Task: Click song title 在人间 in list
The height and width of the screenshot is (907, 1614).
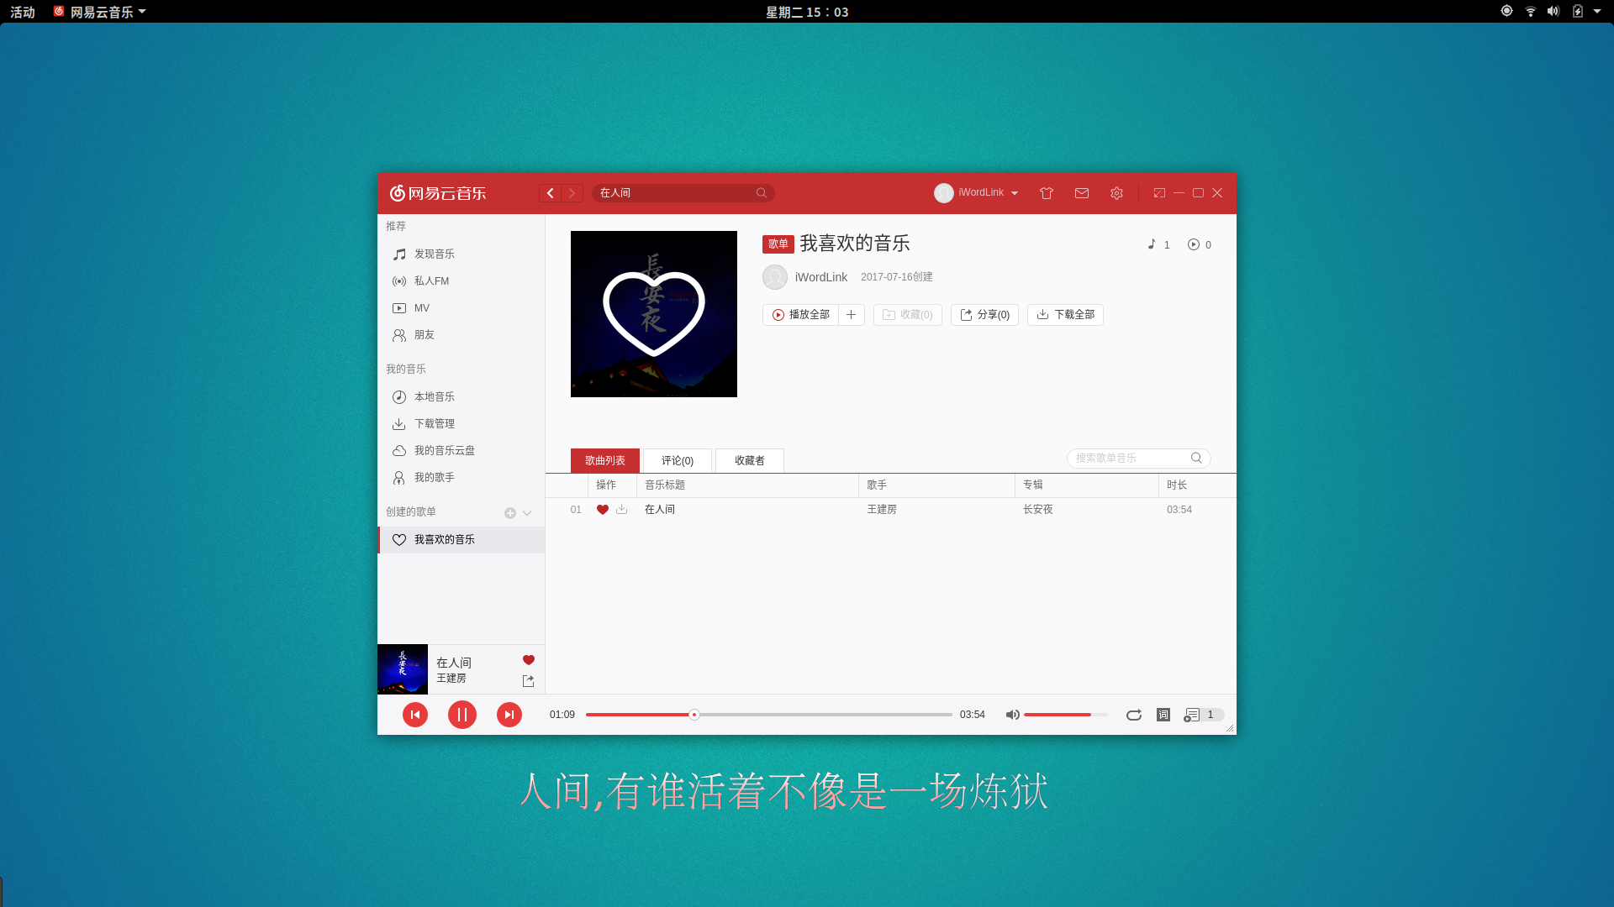Action: pyautogui.click(x=660, y=510)
